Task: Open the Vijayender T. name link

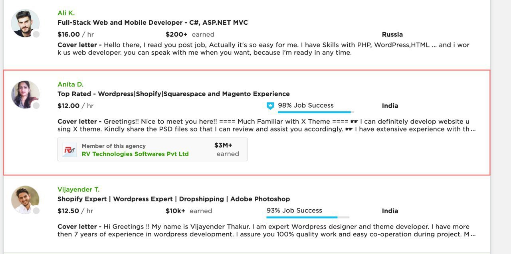Action: tap(78, 189)
